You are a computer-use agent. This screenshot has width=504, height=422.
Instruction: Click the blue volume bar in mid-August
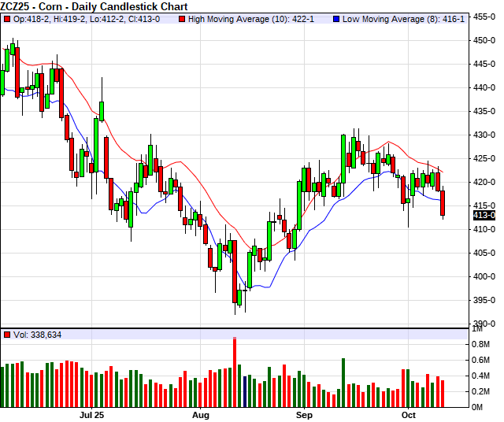tap(245, 391)
